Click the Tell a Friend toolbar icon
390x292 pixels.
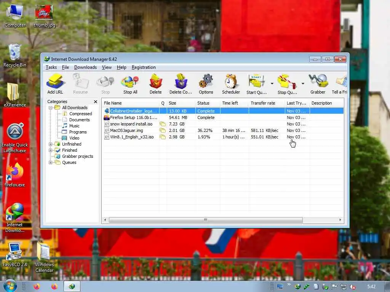(340, 84)
